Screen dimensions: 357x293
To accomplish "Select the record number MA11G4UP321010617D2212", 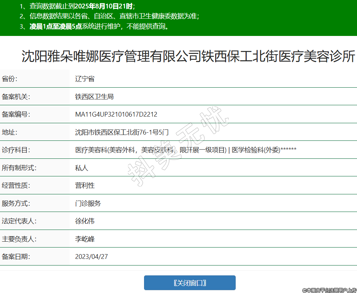I will tap(116, 114).
